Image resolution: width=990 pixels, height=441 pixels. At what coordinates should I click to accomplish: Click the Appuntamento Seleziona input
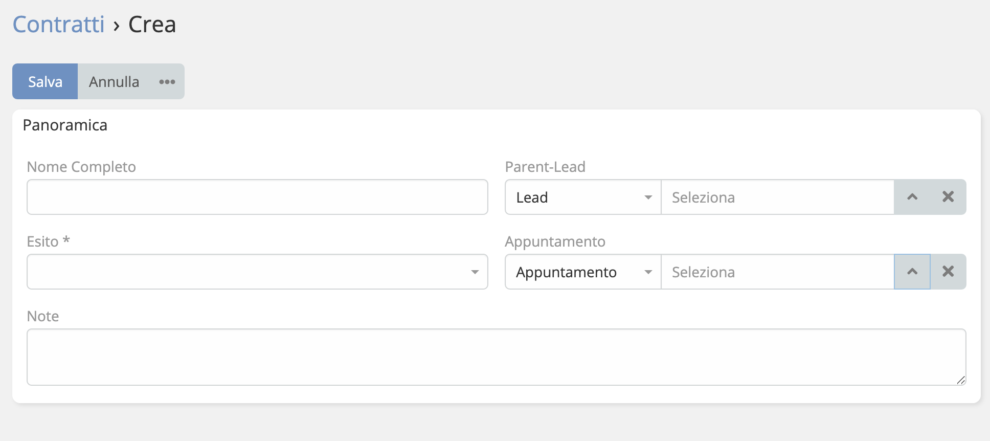777,272
